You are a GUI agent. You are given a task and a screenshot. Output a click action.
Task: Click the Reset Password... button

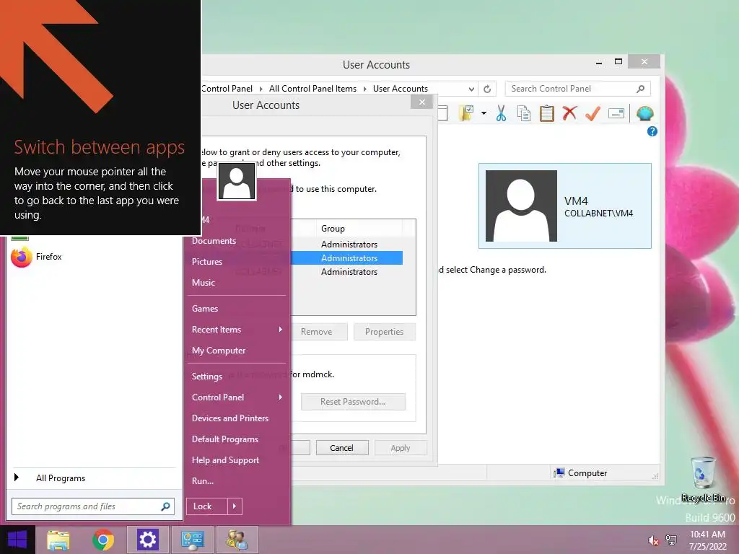(353, 402)
